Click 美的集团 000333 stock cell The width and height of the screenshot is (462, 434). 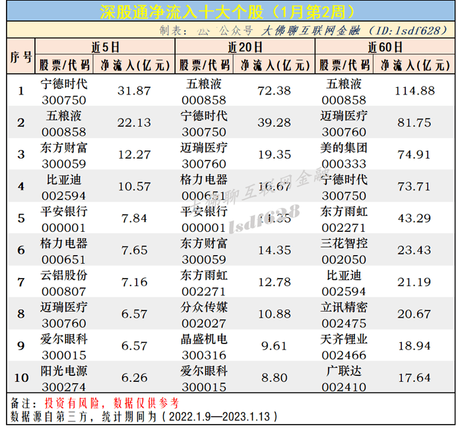pos(344,155)
